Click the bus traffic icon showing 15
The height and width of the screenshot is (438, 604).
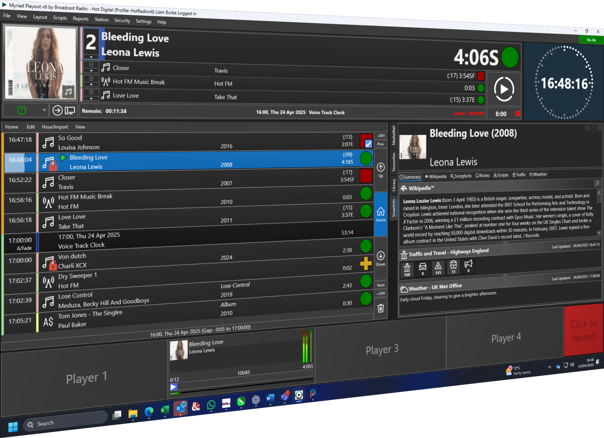[x=453, y=267]
